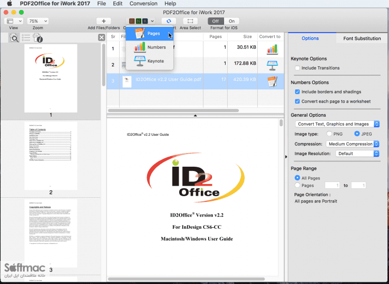Image resolution: width=389 pixels, height=284 pixels.
Task: Click the document preview vertical scrollbar
Action: coord(281,123)
